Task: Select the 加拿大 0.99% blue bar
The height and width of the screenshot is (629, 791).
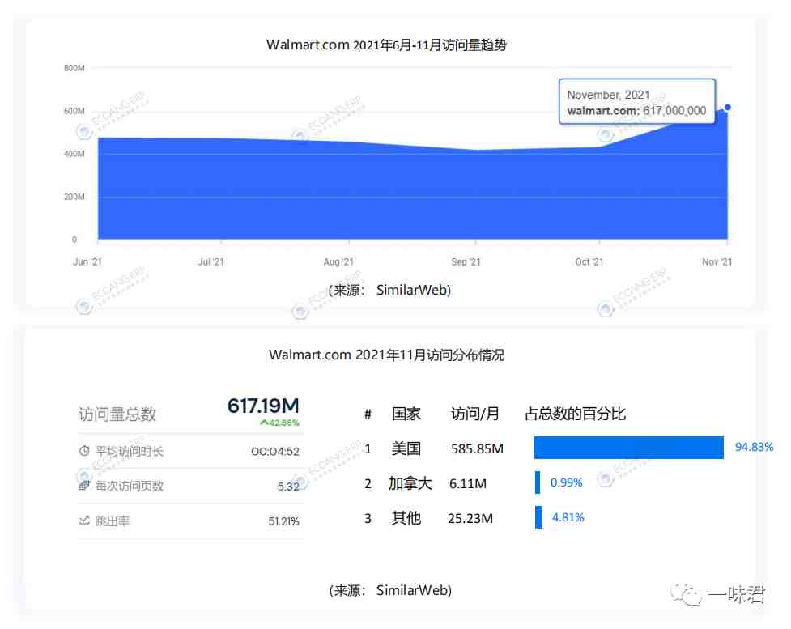Action: pyautogui.click(x=538, y=482)
